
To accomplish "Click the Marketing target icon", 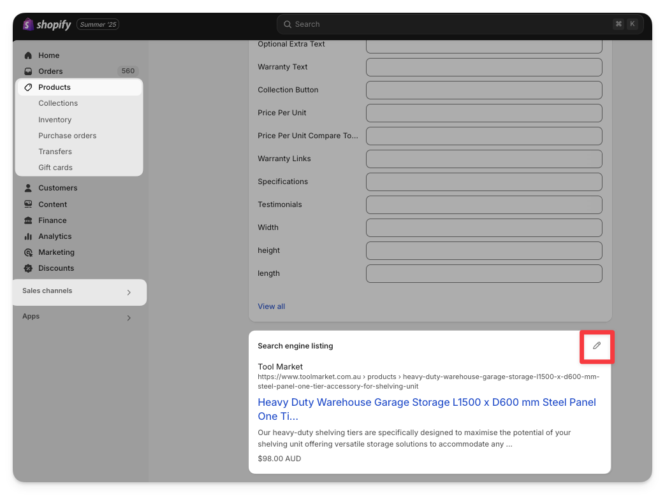I will (28, 252).
